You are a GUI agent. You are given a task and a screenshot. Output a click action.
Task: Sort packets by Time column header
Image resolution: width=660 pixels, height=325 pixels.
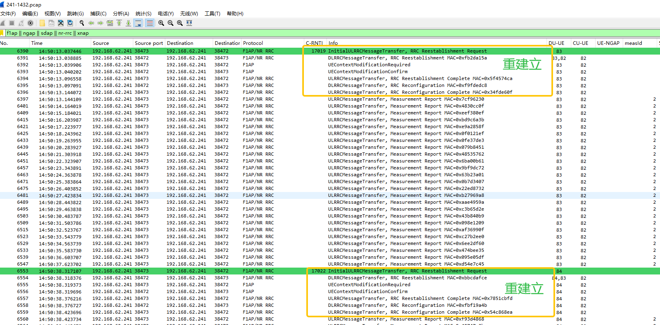click(37, 43)
